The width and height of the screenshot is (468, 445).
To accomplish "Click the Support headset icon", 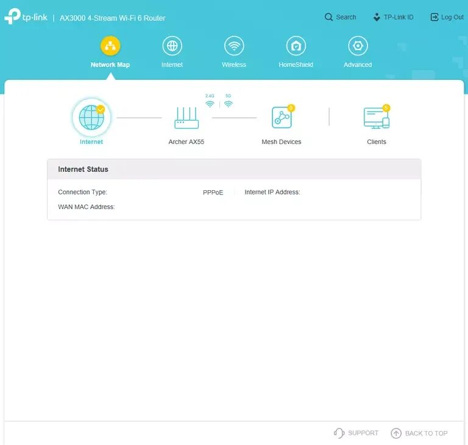I will pyautogui.click(x=339, y=433).
